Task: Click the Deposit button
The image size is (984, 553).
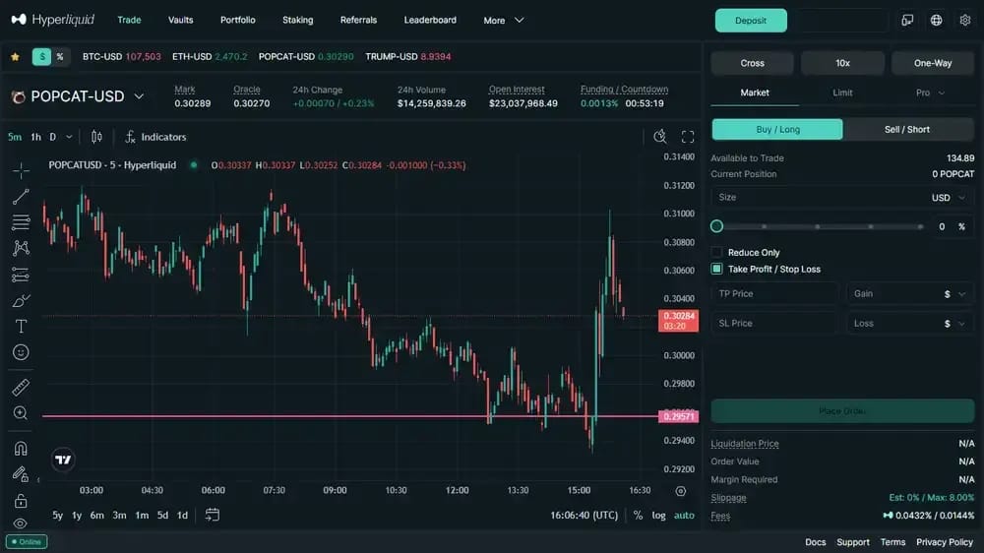Action: [751, 20]
